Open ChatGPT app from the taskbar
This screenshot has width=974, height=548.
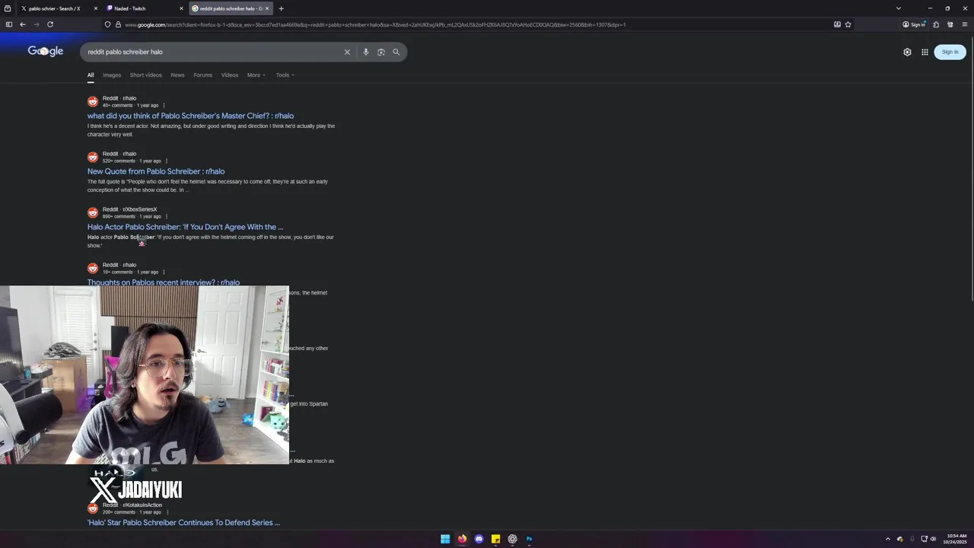point(512,539)
